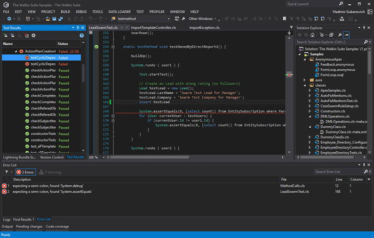
Task: Open Test Results settings gear
Action: (x=34, y=36)
